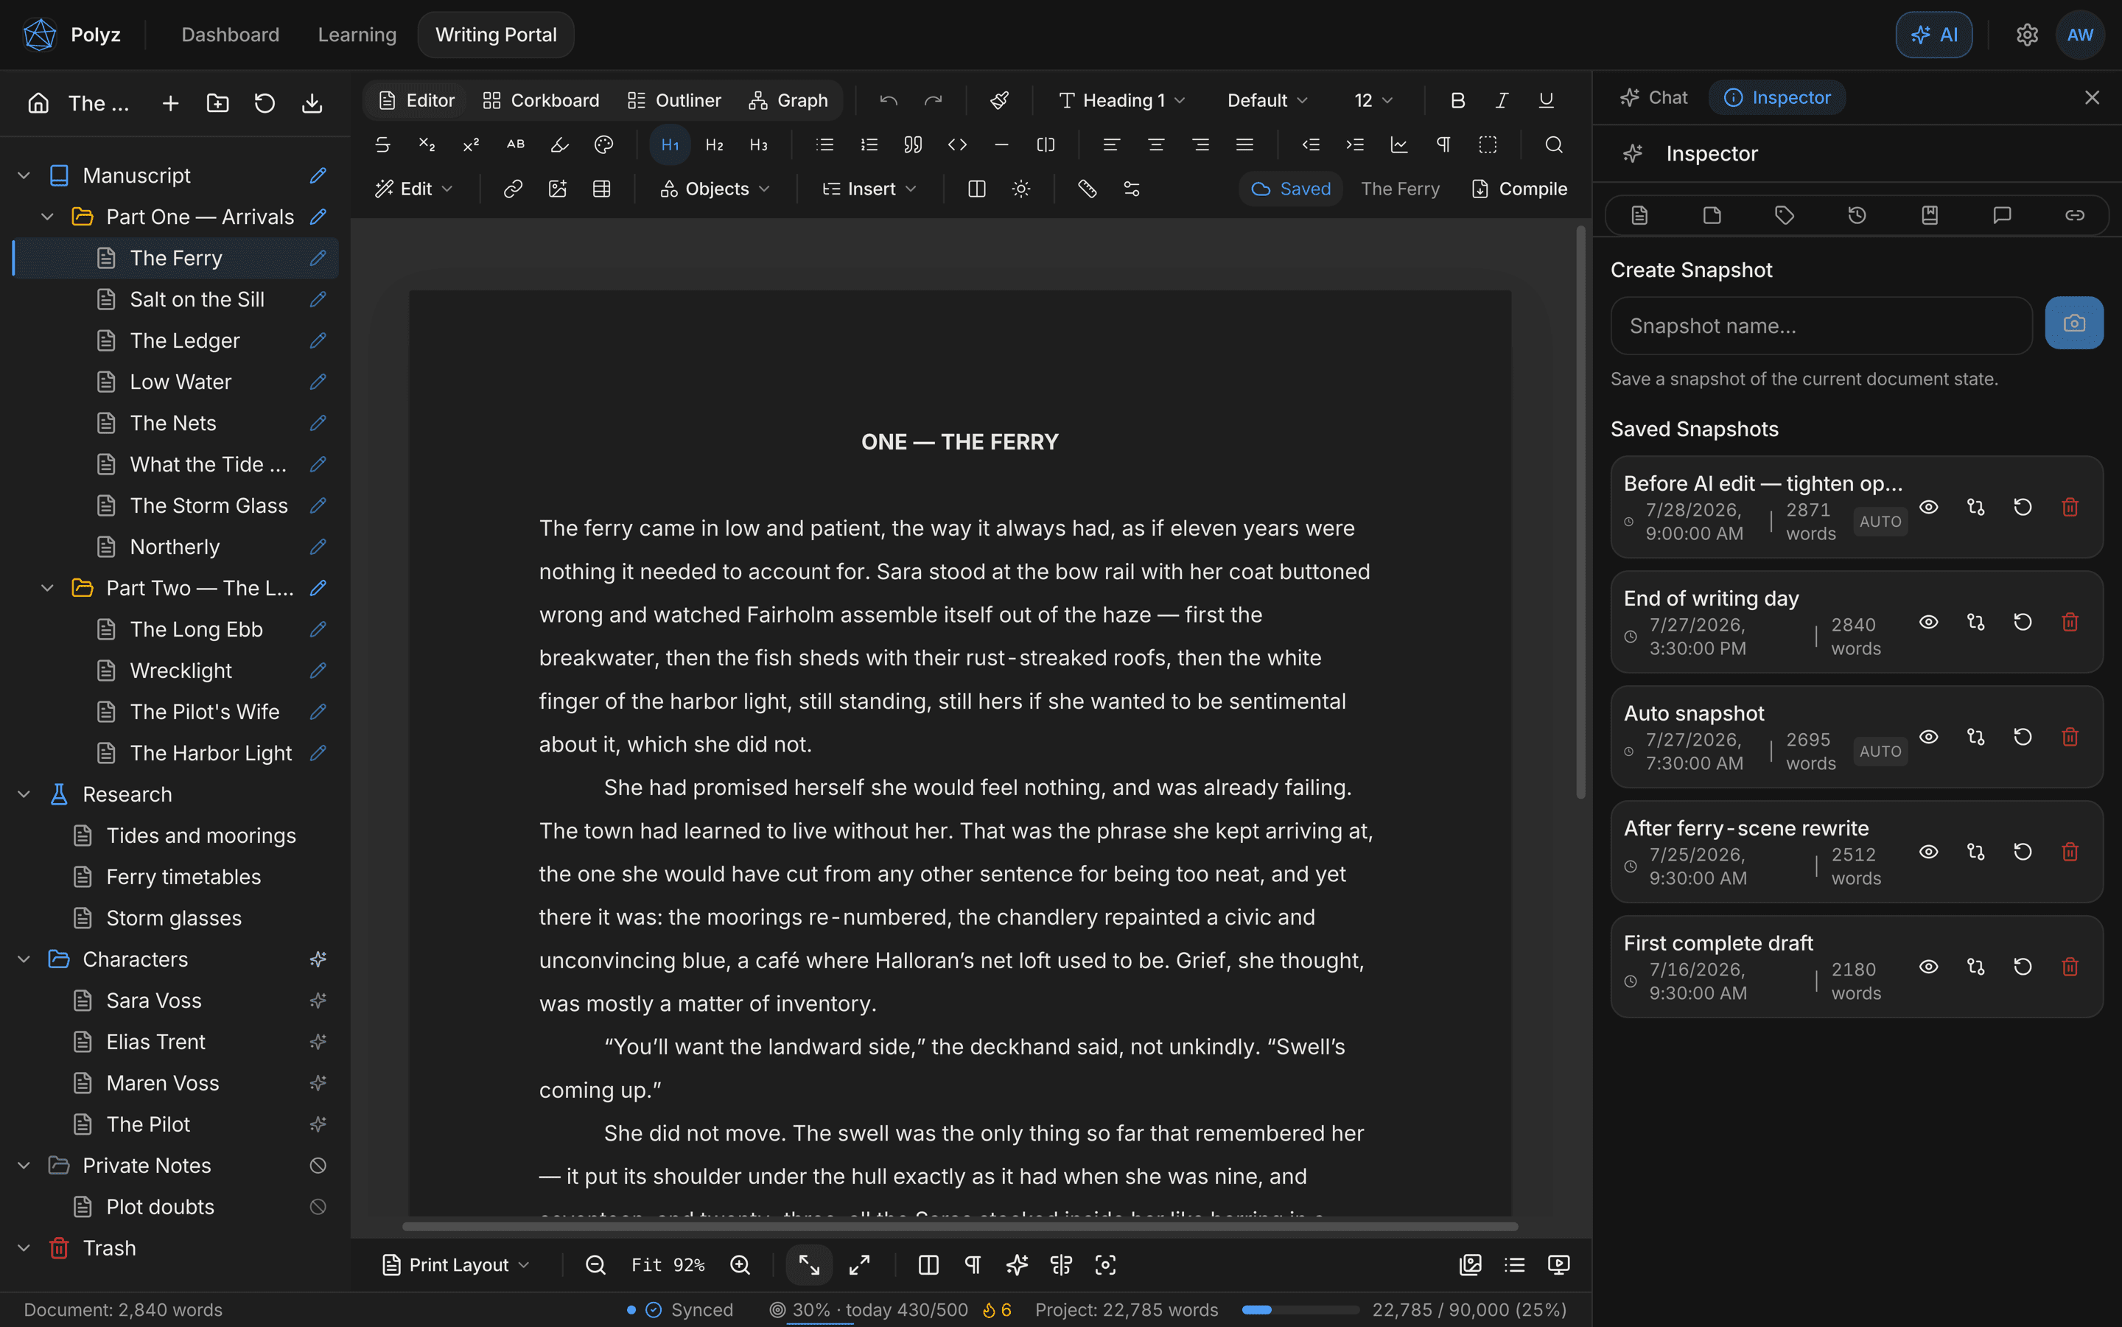Preview the 'End of writing day' snapshot
Viewport: 2122px width, 1327px height.
point(1928,623)
